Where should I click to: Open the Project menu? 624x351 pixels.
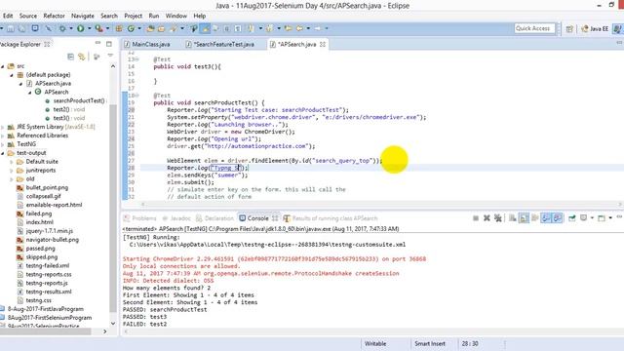133,16
